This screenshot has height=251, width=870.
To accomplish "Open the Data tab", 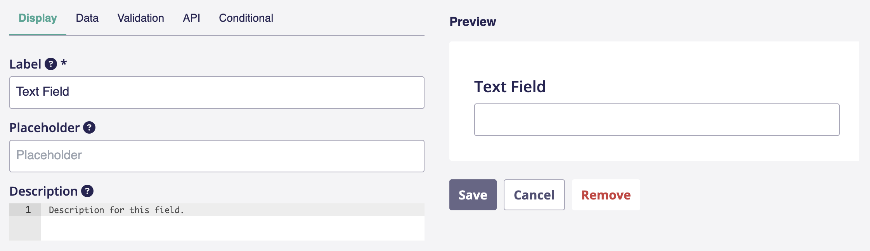I will [87, 18].
